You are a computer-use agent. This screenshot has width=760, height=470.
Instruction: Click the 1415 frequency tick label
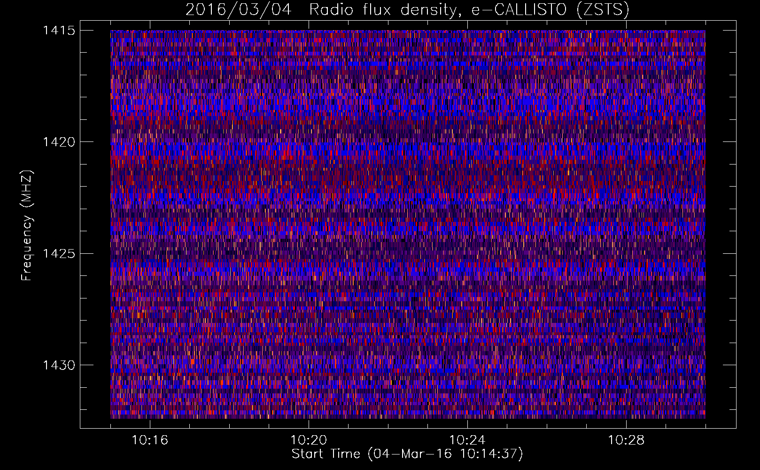[x=59, y=31]
